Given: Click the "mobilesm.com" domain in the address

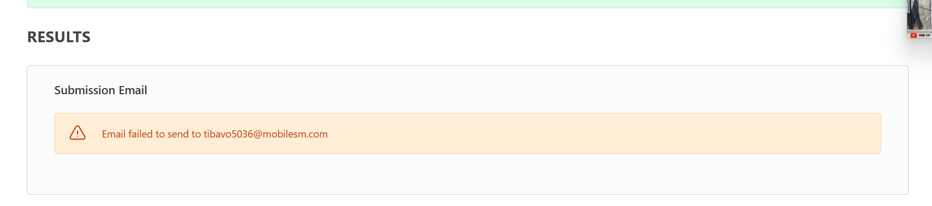Looking at the screenshot, I should [x=296, y=134].
